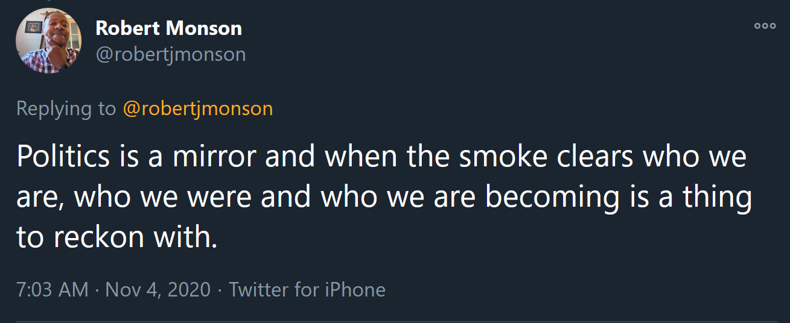This screenshot has width=790, height=323.
Task: Click the word "Politics" in the tweet
Action: click(63, 157)
